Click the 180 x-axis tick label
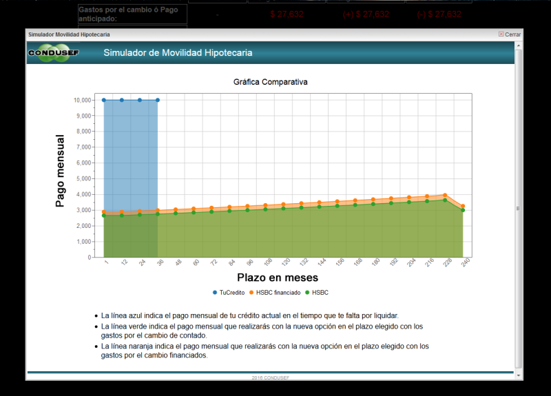This screenshot has height=396, width=551. click(x=376, y=262)
